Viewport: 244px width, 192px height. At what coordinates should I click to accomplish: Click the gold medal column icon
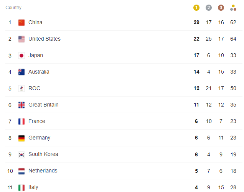coord(196,8)
